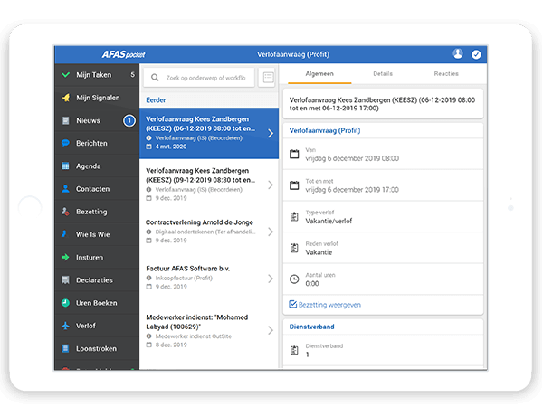Open the Eerder section heading
Viewport: 543px width, 407px height.
156,100
